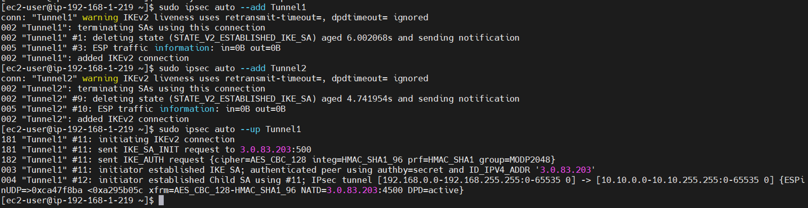
Task: Click the yellow 'warning' word for Tunnel1
Action: [x=100, y=17]
